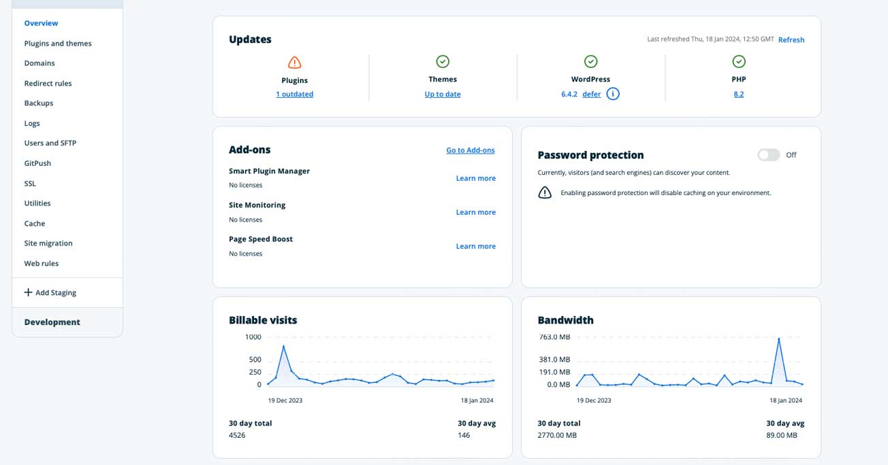
Task: Click the Smart Plugin Manager heading
Action: (x=269, y=171)
